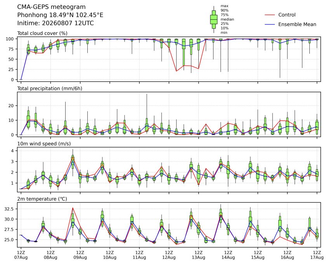This screenshot has width=328, height=264.
Task: Click the 12Z 17Aug time axis label
Action: (x=317, y=255)
